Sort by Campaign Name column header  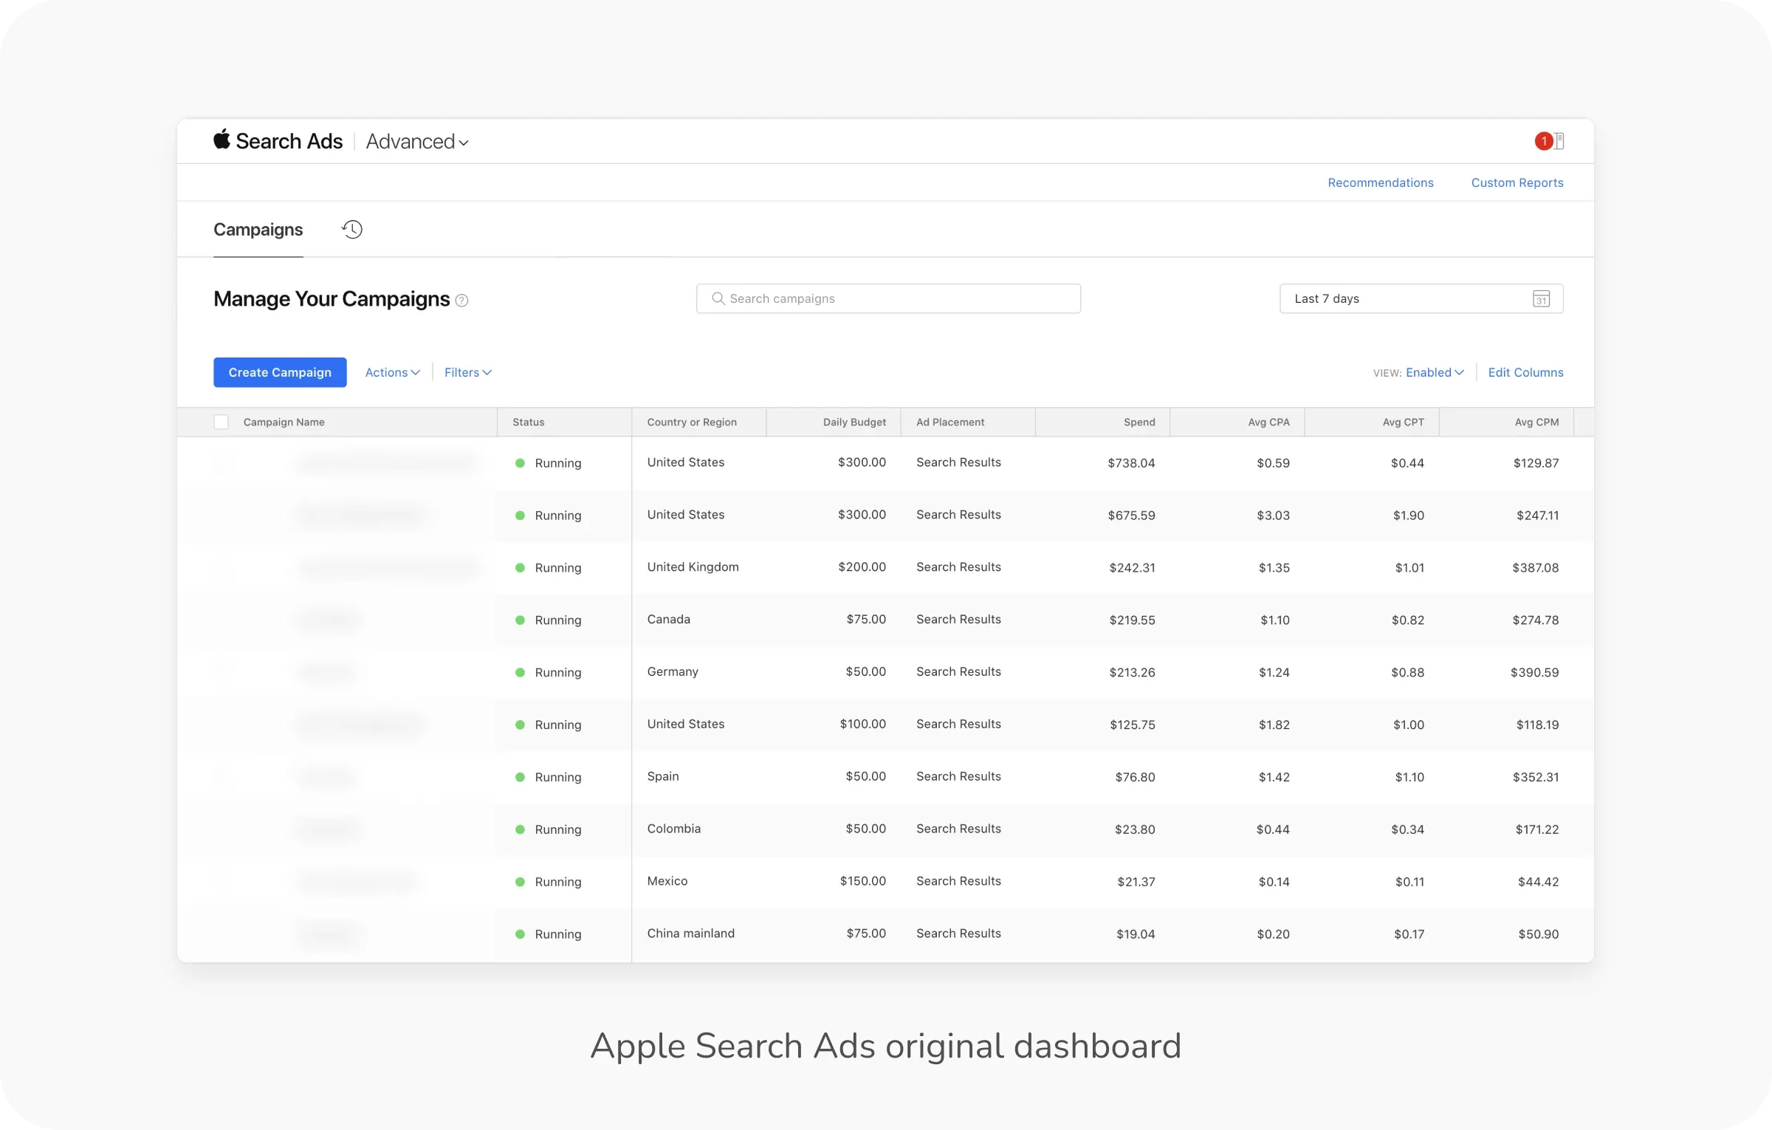(x=284, y=422)
